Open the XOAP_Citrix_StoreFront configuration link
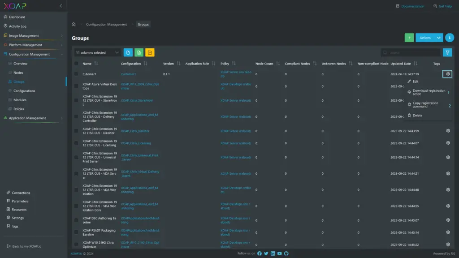 coord(137,100)
